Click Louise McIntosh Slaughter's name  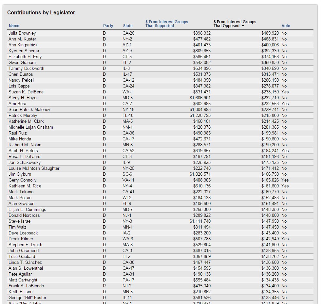coord(34,168)
